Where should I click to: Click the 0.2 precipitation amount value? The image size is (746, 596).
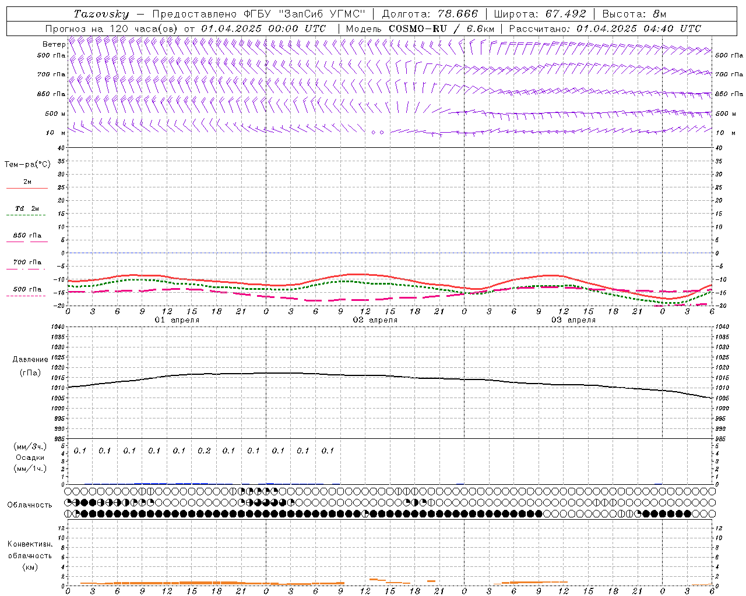tap(204, 450)
